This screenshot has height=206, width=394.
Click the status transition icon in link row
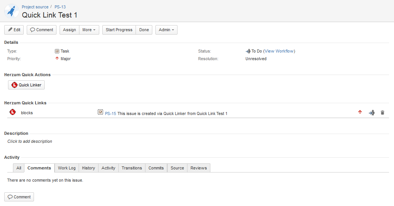click(x=371, y=113)
